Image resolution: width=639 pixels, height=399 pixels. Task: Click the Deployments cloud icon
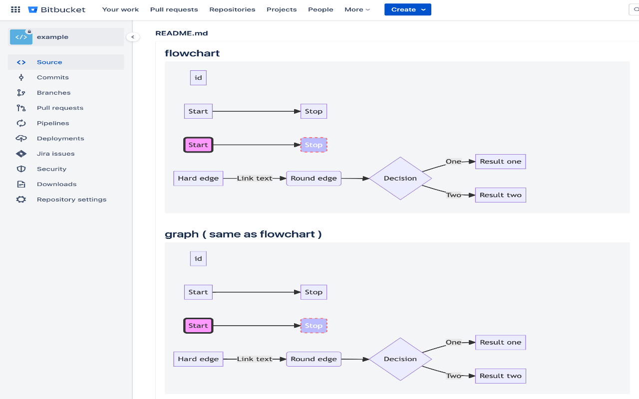click(21, 139)
